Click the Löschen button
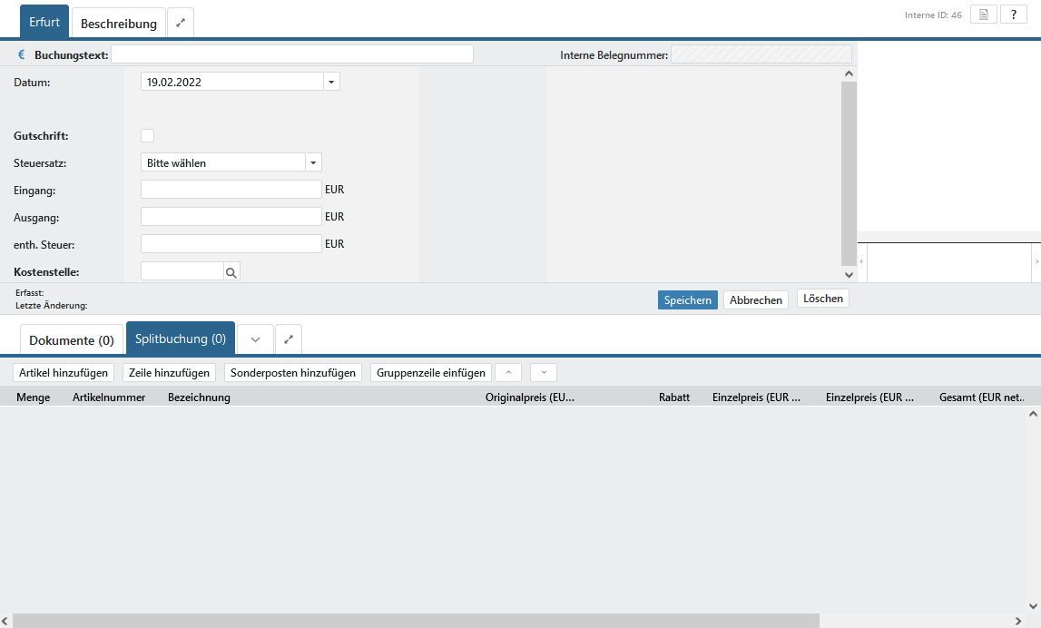Viewport: 1041px width, 628px height. coord(822,299)
